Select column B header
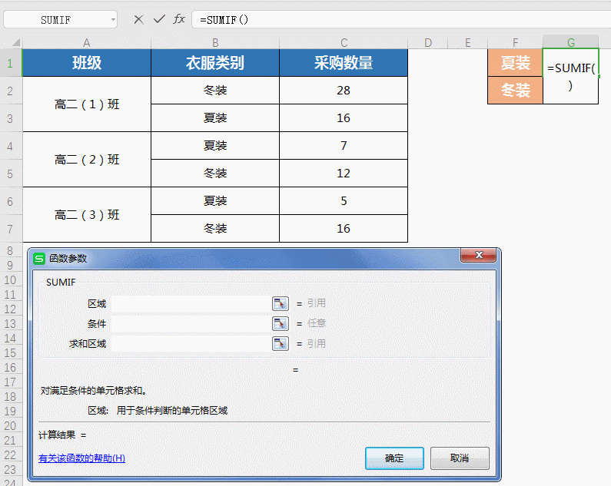The image size is (611, 486). 215,42
